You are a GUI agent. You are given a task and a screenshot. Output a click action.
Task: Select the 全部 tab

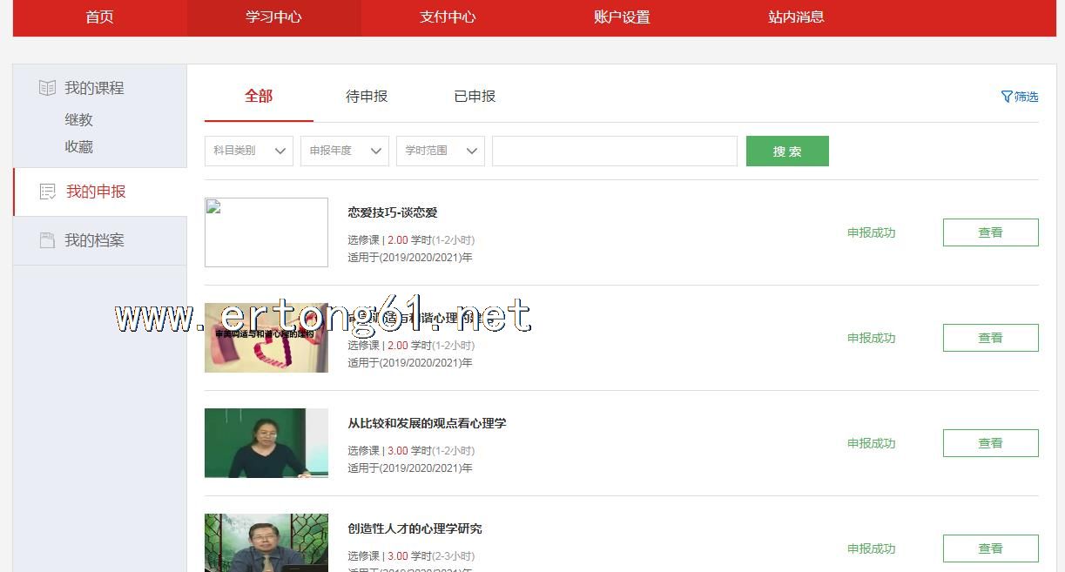pos(259,97)
